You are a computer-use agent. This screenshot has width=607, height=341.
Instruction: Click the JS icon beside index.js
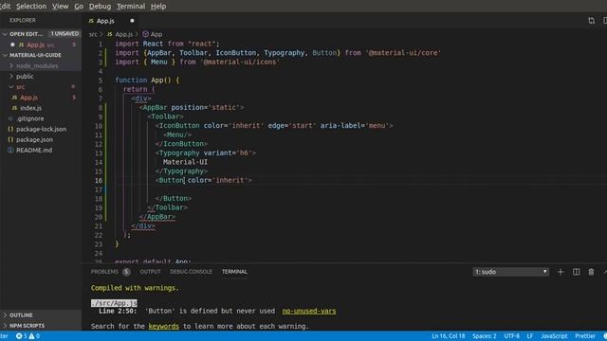click(x=14, y=108)
